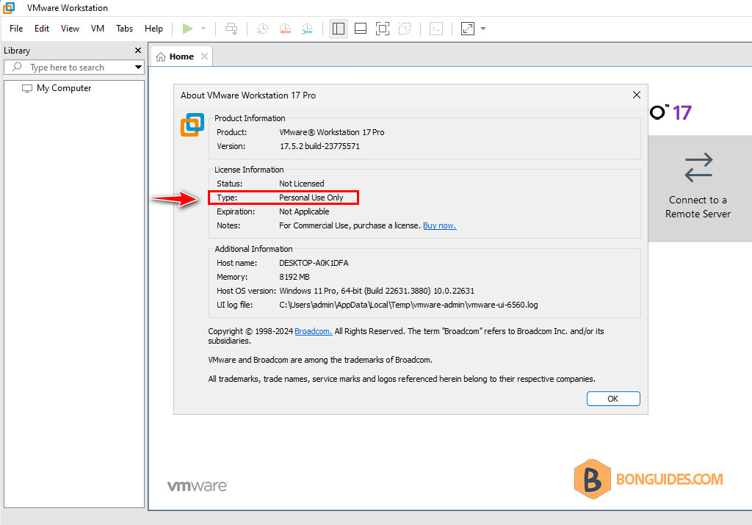The height and width of the screenshot is (525, 752).
Task: Click the VMware® Workstation 17 Pro product text
Action: [x=332, y=132]
